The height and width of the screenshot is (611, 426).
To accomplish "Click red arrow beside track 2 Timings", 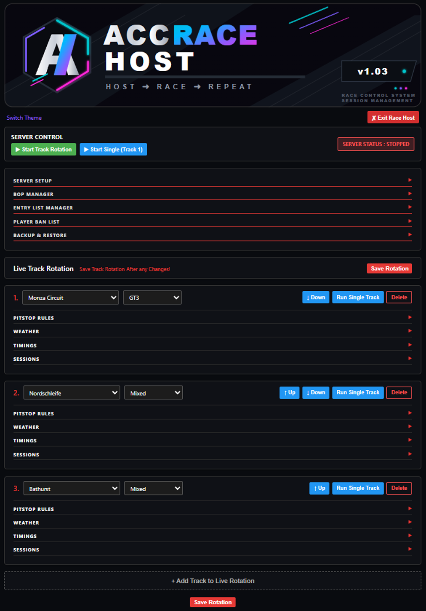I will pyautogui.click(x=410, y=440).
